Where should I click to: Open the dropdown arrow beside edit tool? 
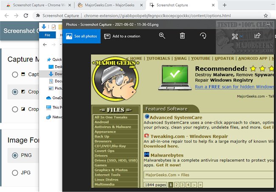point(241,36)
